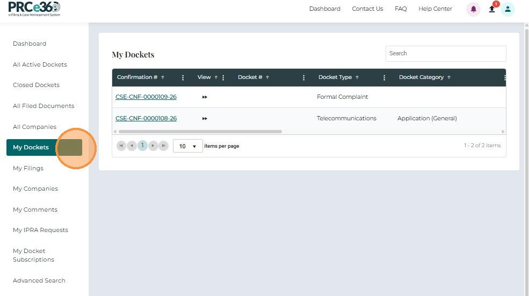Open confirmation link CSE-CNF-0000109-26
This screenshot has height=296, width=529.
(x=146, y=97)
